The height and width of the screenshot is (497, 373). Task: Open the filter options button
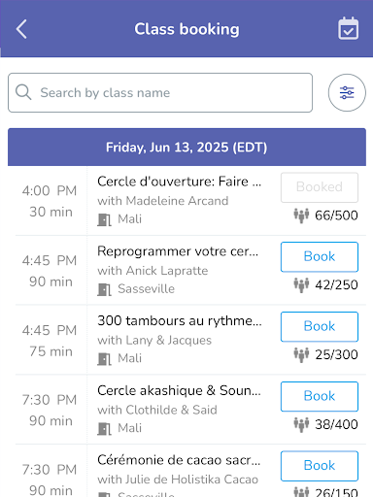point(347,93)
